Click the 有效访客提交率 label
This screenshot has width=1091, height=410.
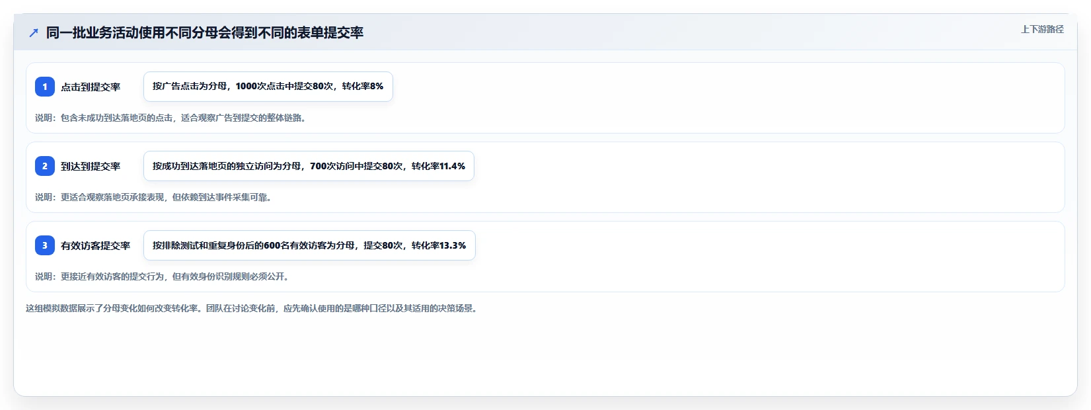pos(96,245)
